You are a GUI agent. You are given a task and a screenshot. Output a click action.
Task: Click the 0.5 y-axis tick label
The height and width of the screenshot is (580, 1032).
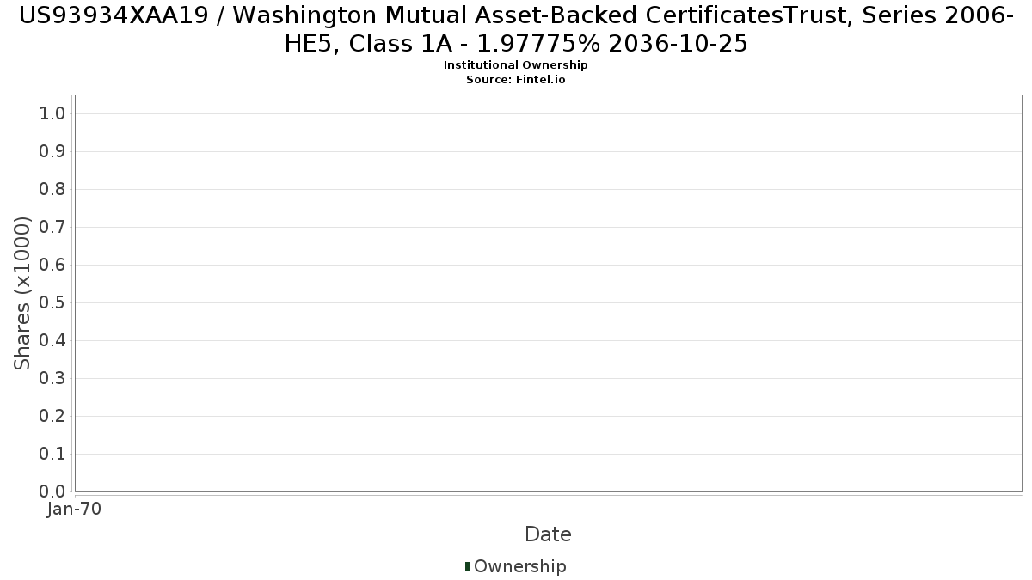52,302
